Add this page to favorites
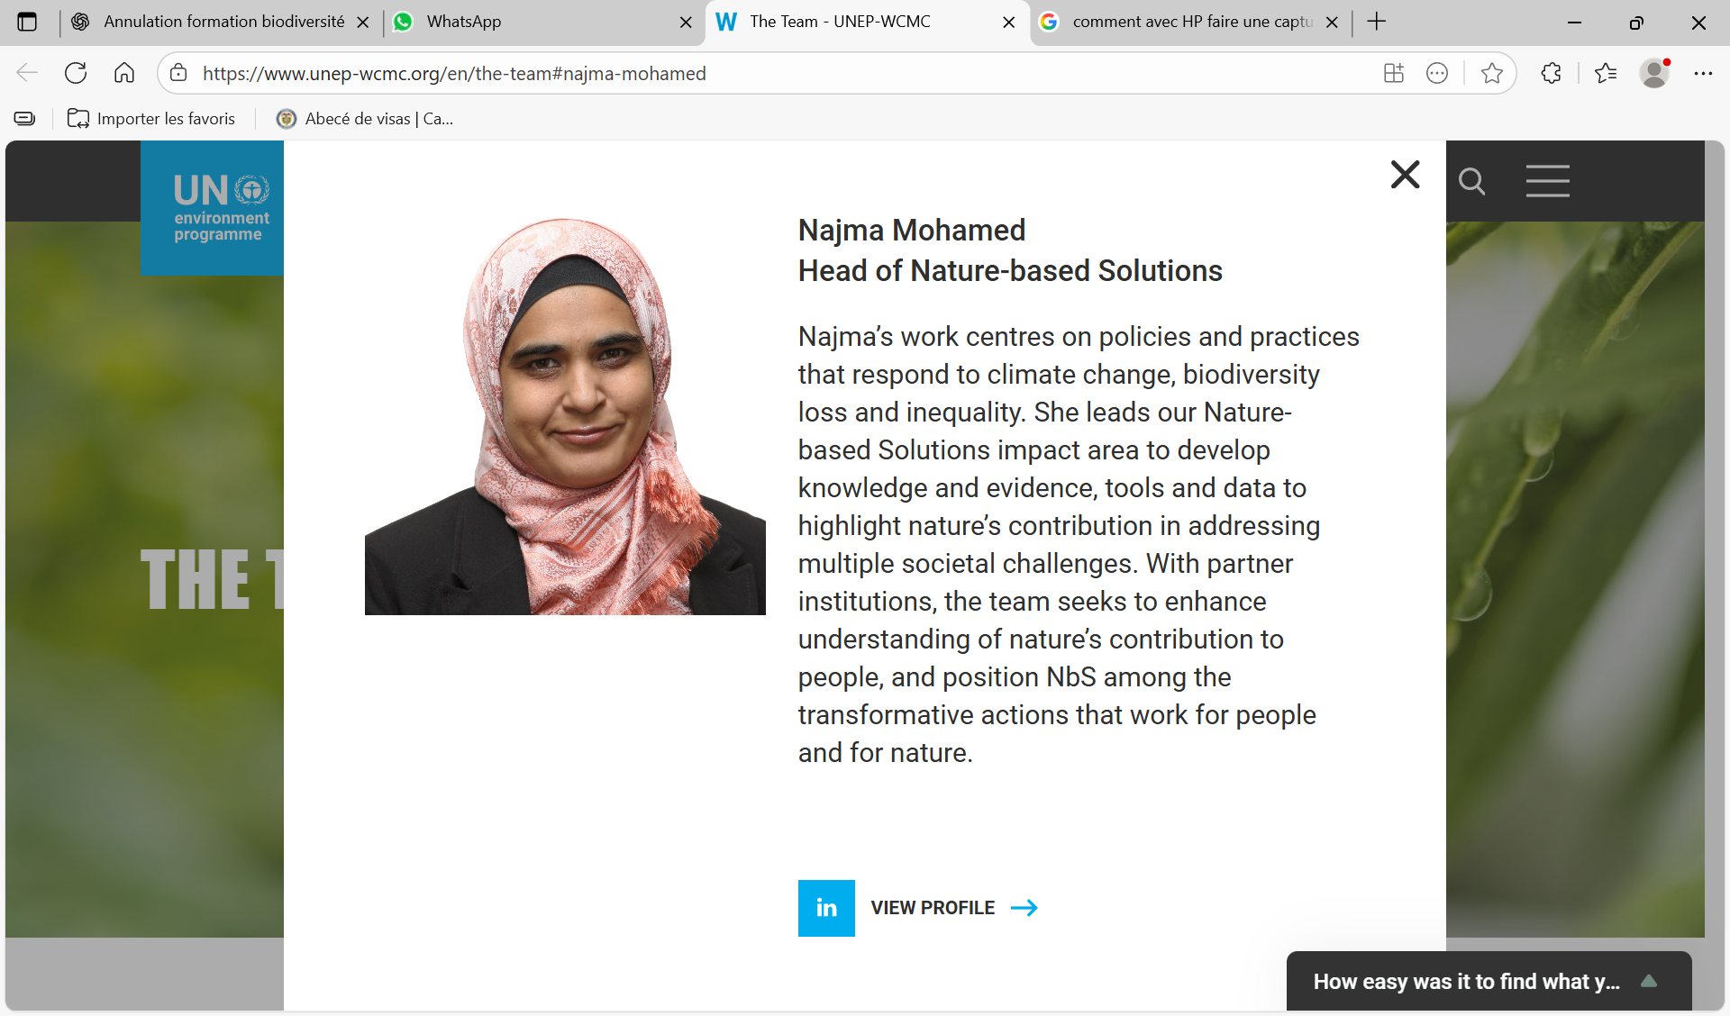 click(1491, 73)
